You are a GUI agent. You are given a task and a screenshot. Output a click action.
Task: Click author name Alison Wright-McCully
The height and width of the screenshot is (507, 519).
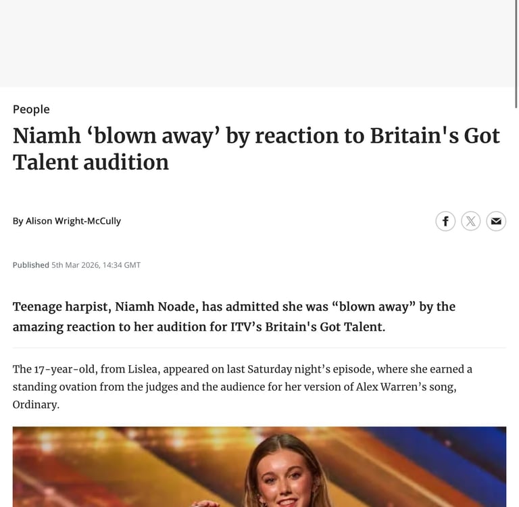tap(73, 221)
